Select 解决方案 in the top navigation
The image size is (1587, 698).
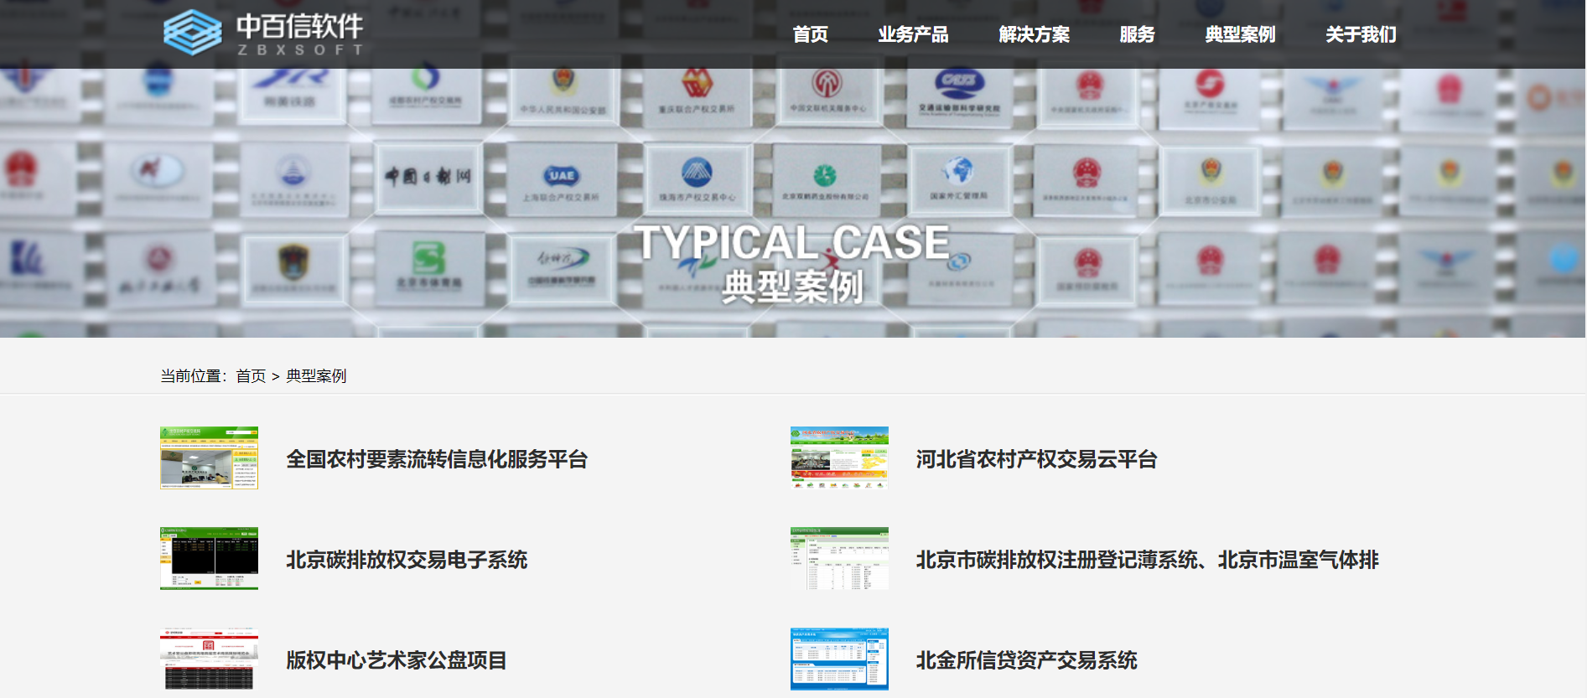1034,34
